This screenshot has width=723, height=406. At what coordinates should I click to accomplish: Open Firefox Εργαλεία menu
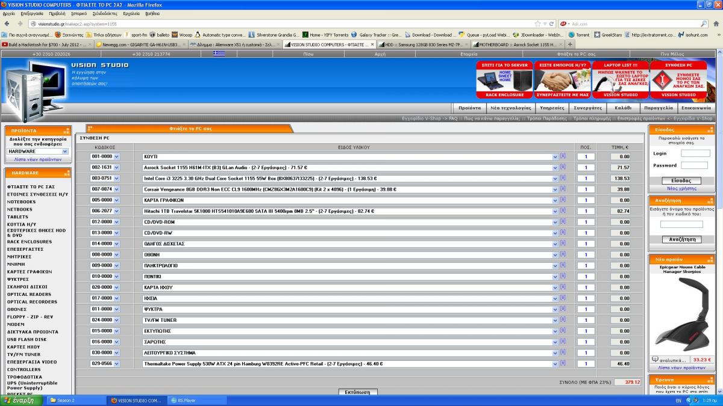pos(131,13)
